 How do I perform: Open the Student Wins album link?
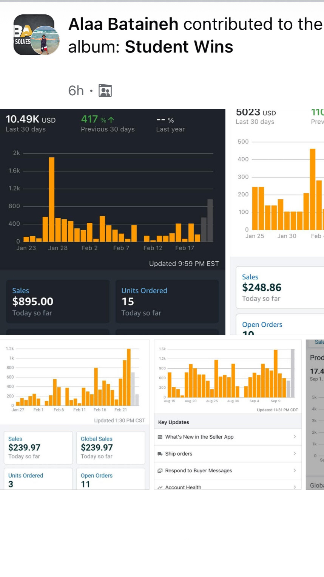coord(179,47)
